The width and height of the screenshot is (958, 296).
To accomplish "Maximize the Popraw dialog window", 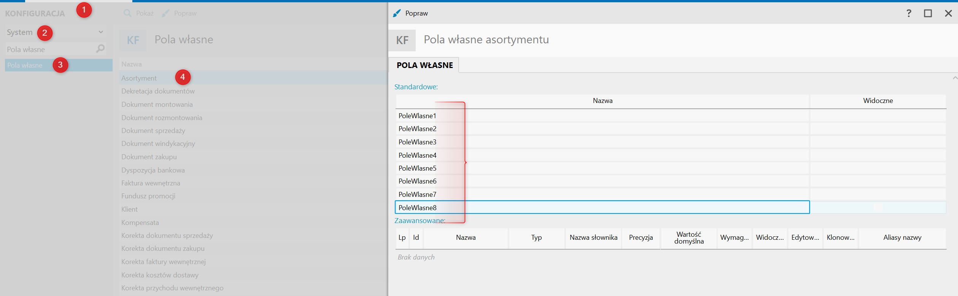I will click(928, 13).
